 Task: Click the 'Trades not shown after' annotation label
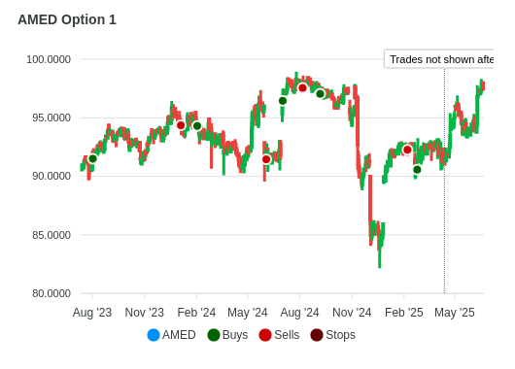pyautogui.click(x=439, y=59)
